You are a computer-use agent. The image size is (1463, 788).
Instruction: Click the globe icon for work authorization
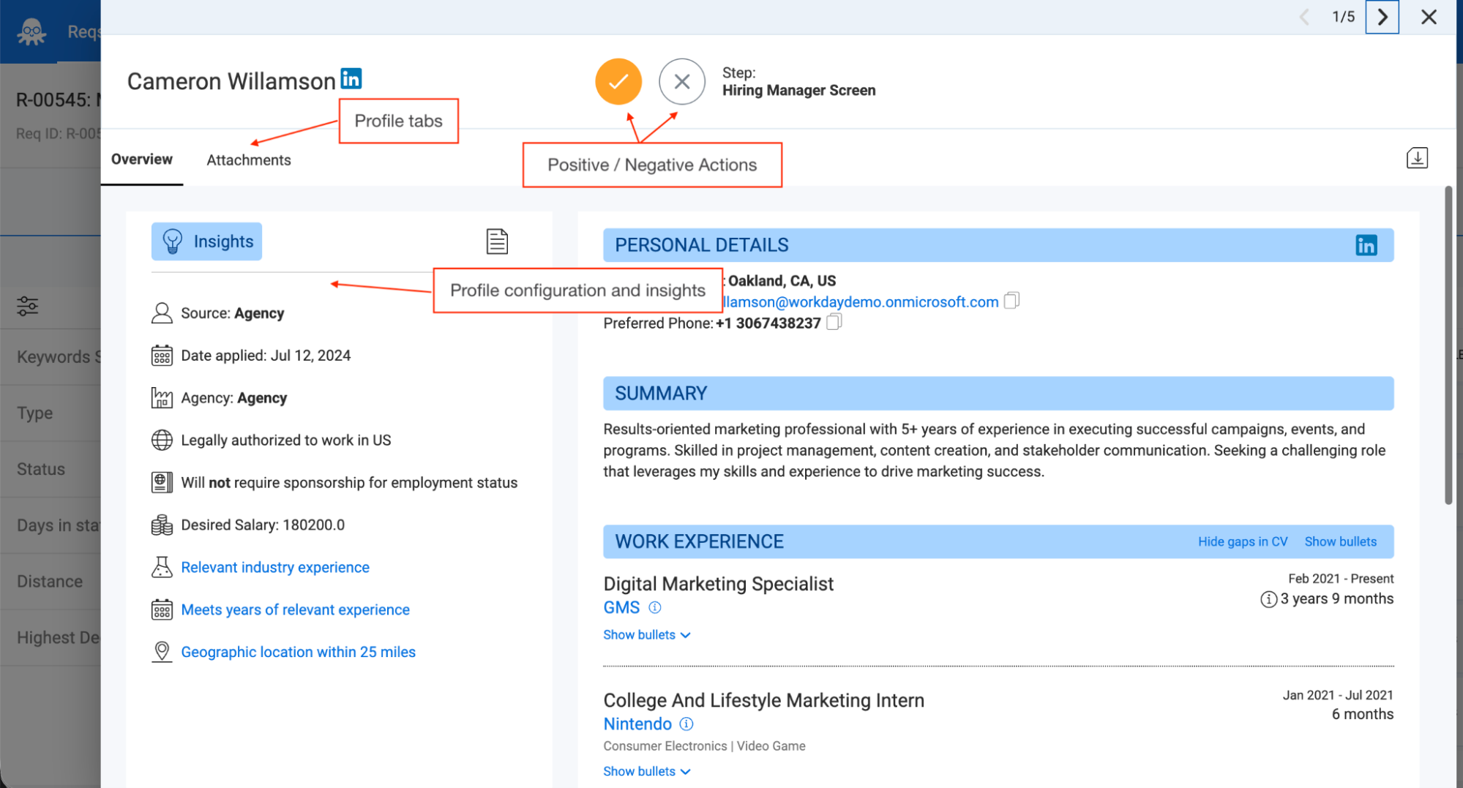[x=162, y=440]
